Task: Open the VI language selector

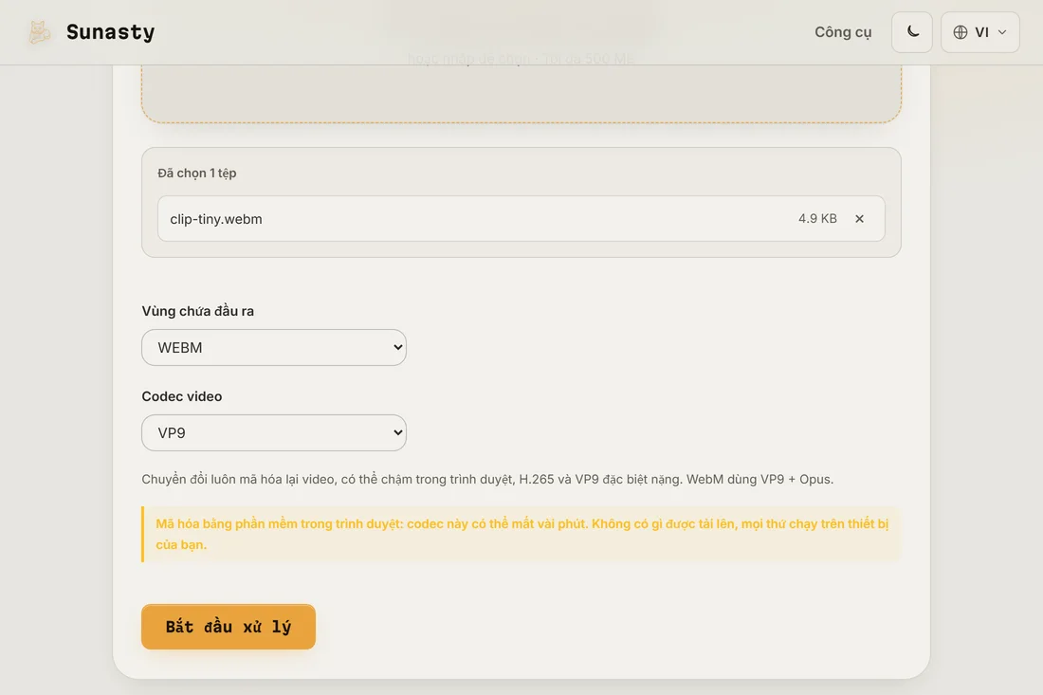Action: [979, 32]
